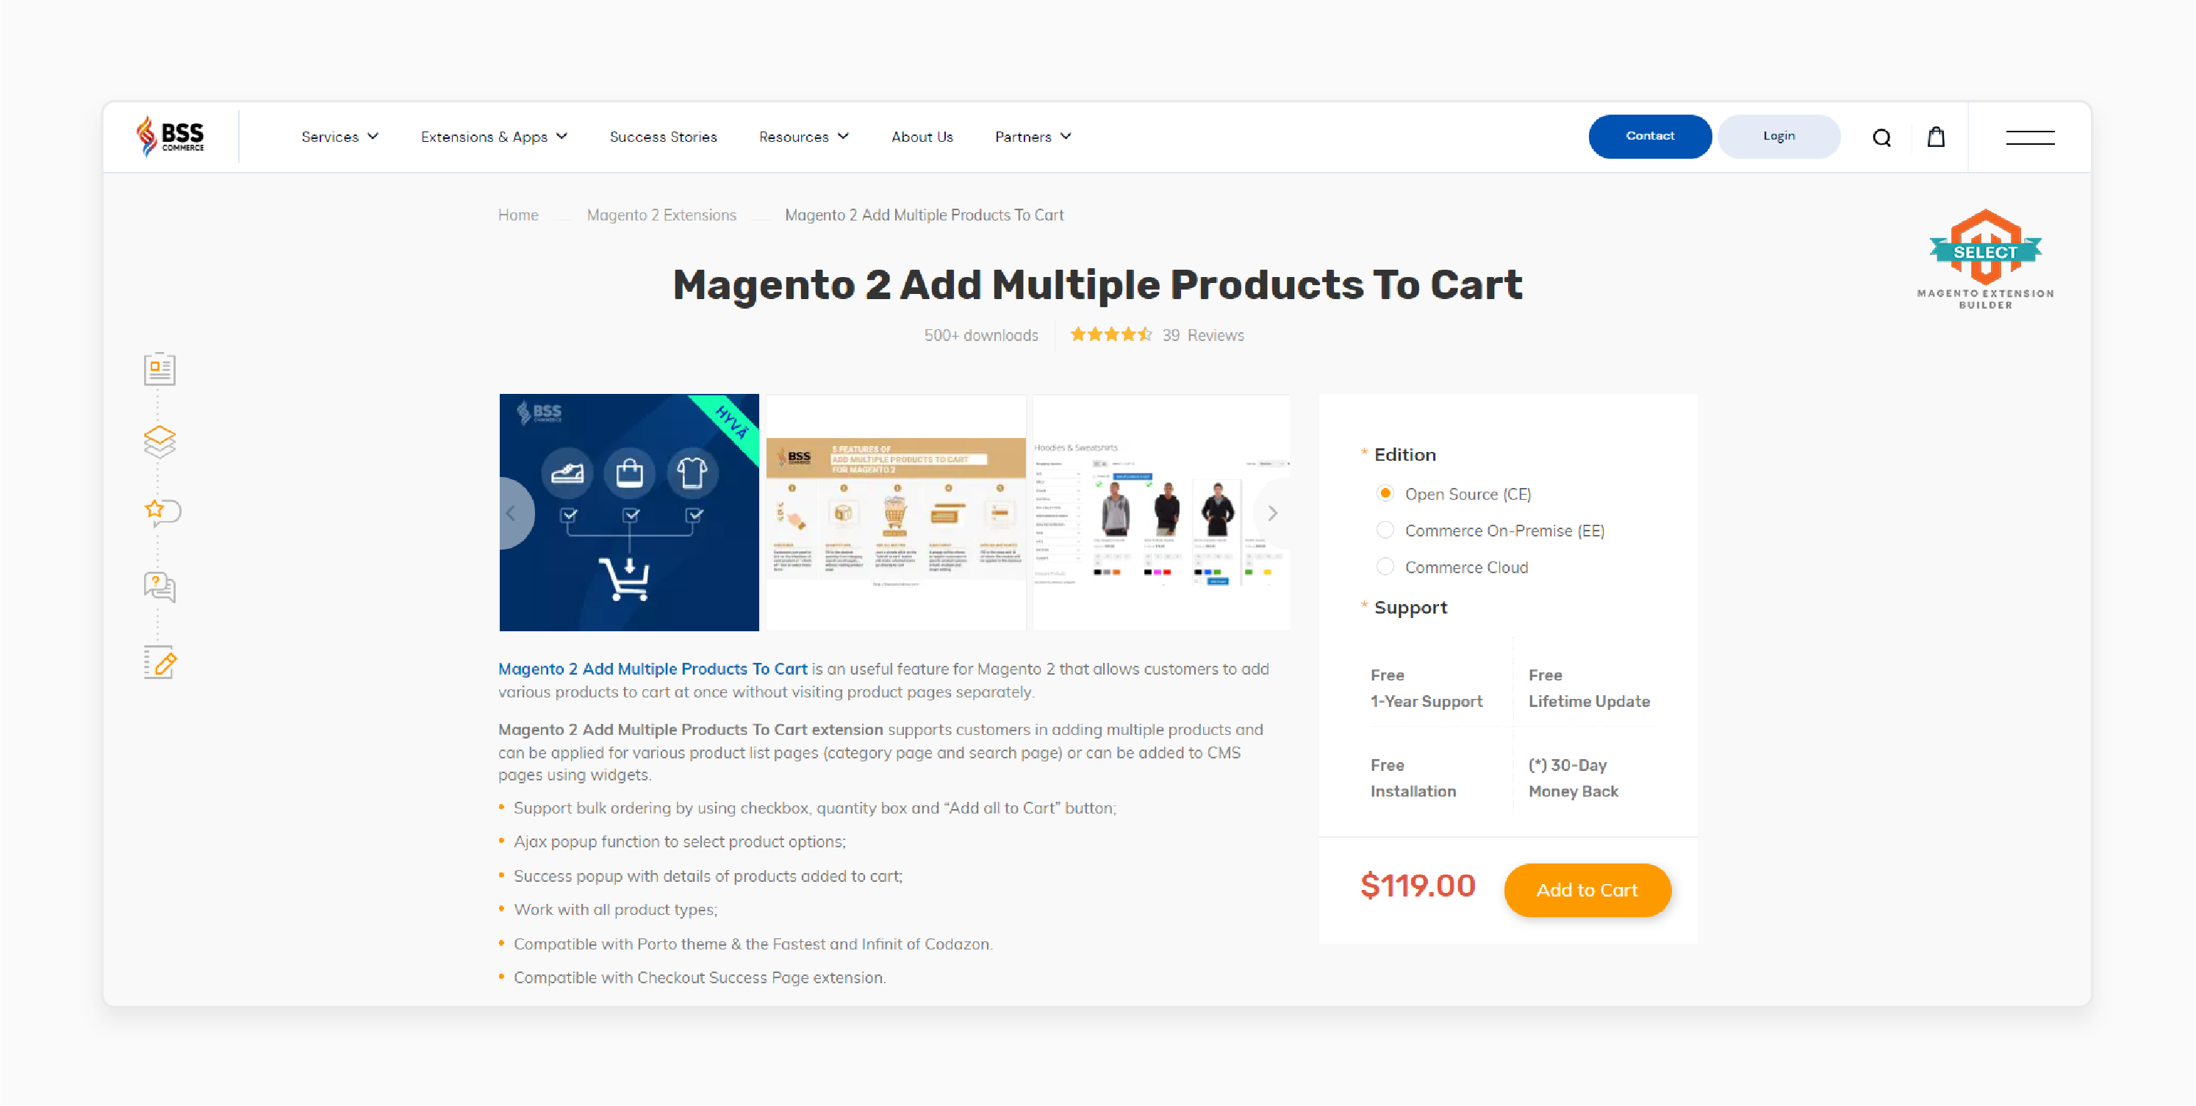This screenshot has height=1106, width=2196.
Task: Click the chat/support sidebar icon
Action: point(161,589)
